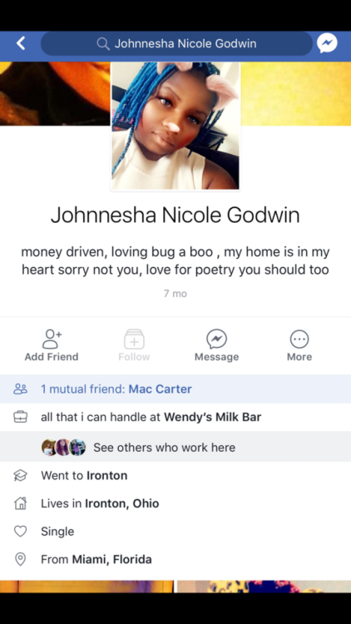The height and width of the screenshot is (624, 351).
Task: Tap the search field showing Johnnesha Nicole Godwin
Action: 176,43
